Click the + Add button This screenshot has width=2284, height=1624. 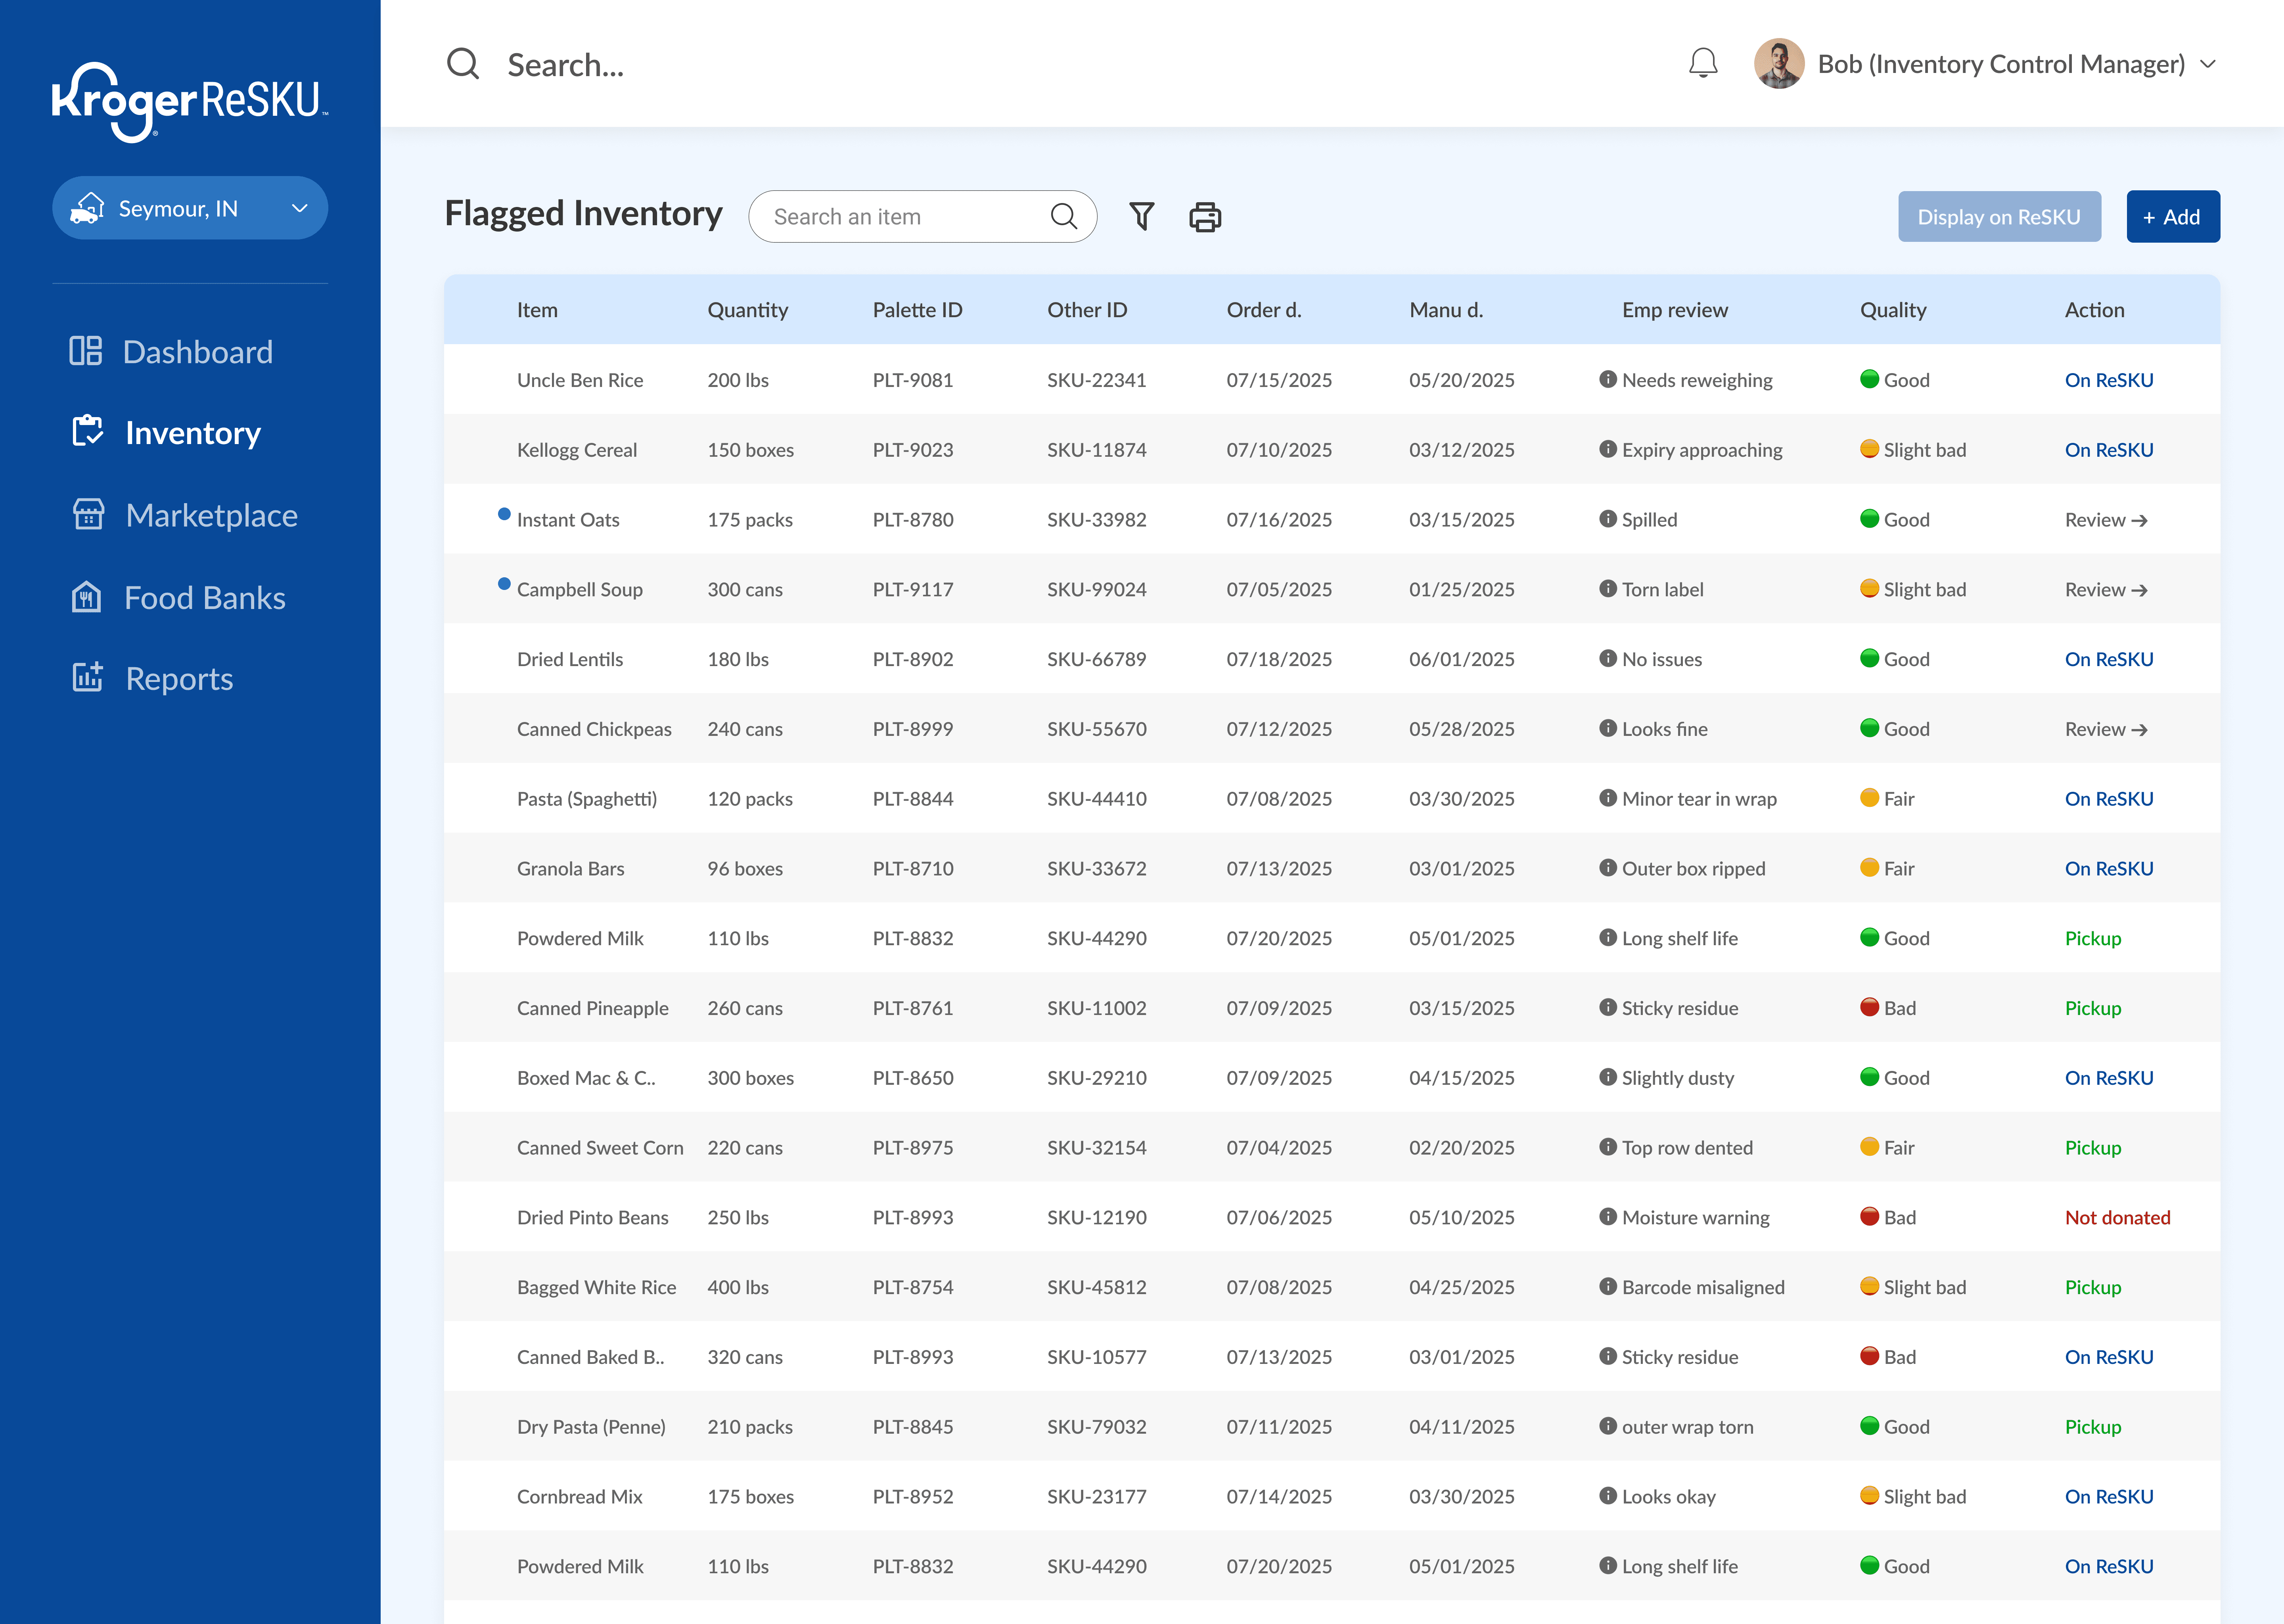click(2172, 216)
